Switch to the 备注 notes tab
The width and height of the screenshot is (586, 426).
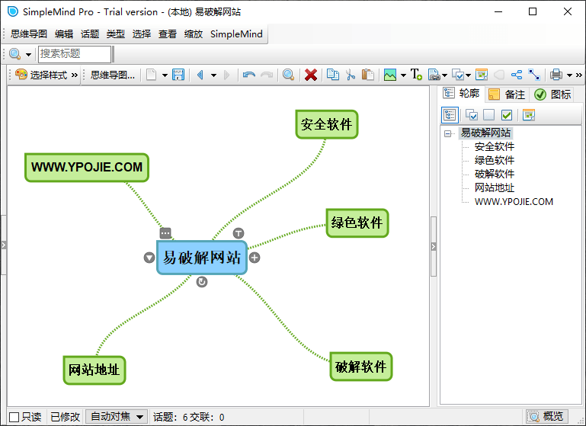(x=507, y=94)
